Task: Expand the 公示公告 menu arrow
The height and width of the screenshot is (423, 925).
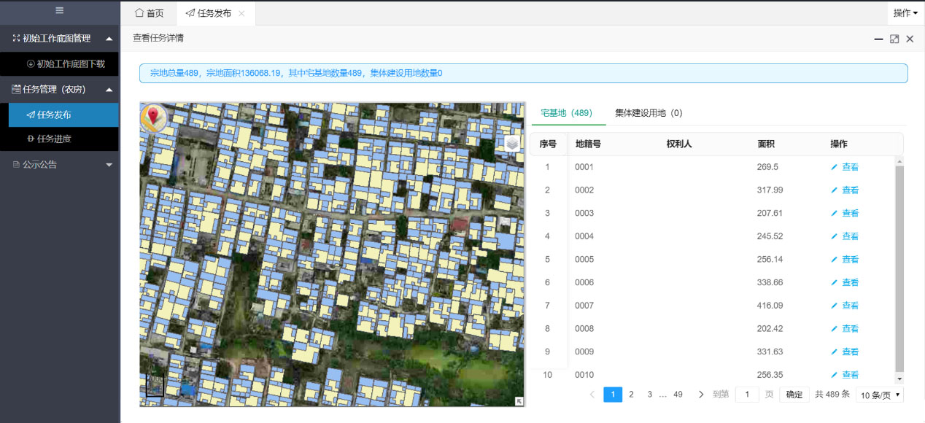Action: coord(109,165)
